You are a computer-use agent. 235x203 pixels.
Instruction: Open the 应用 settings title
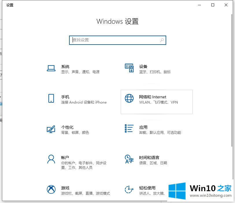[x=143, y=127]
